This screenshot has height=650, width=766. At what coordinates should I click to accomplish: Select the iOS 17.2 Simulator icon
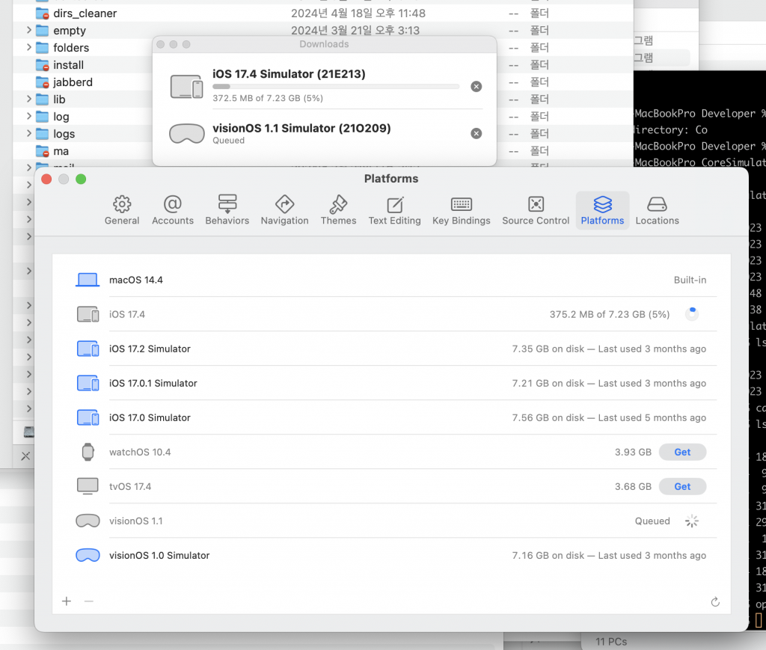point(88,349)
